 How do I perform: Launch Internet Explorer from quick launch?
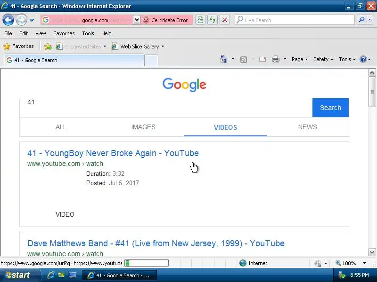[51, 275]
